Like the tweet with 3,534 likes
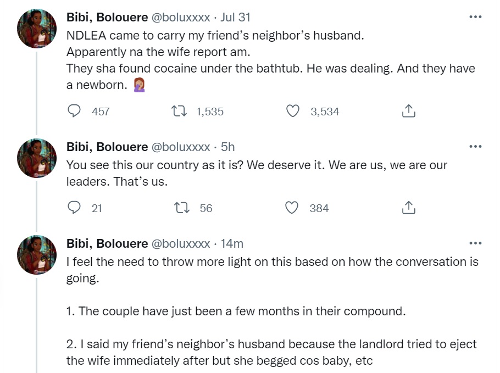This screenshot has width=500, height=373. (293, 112)
